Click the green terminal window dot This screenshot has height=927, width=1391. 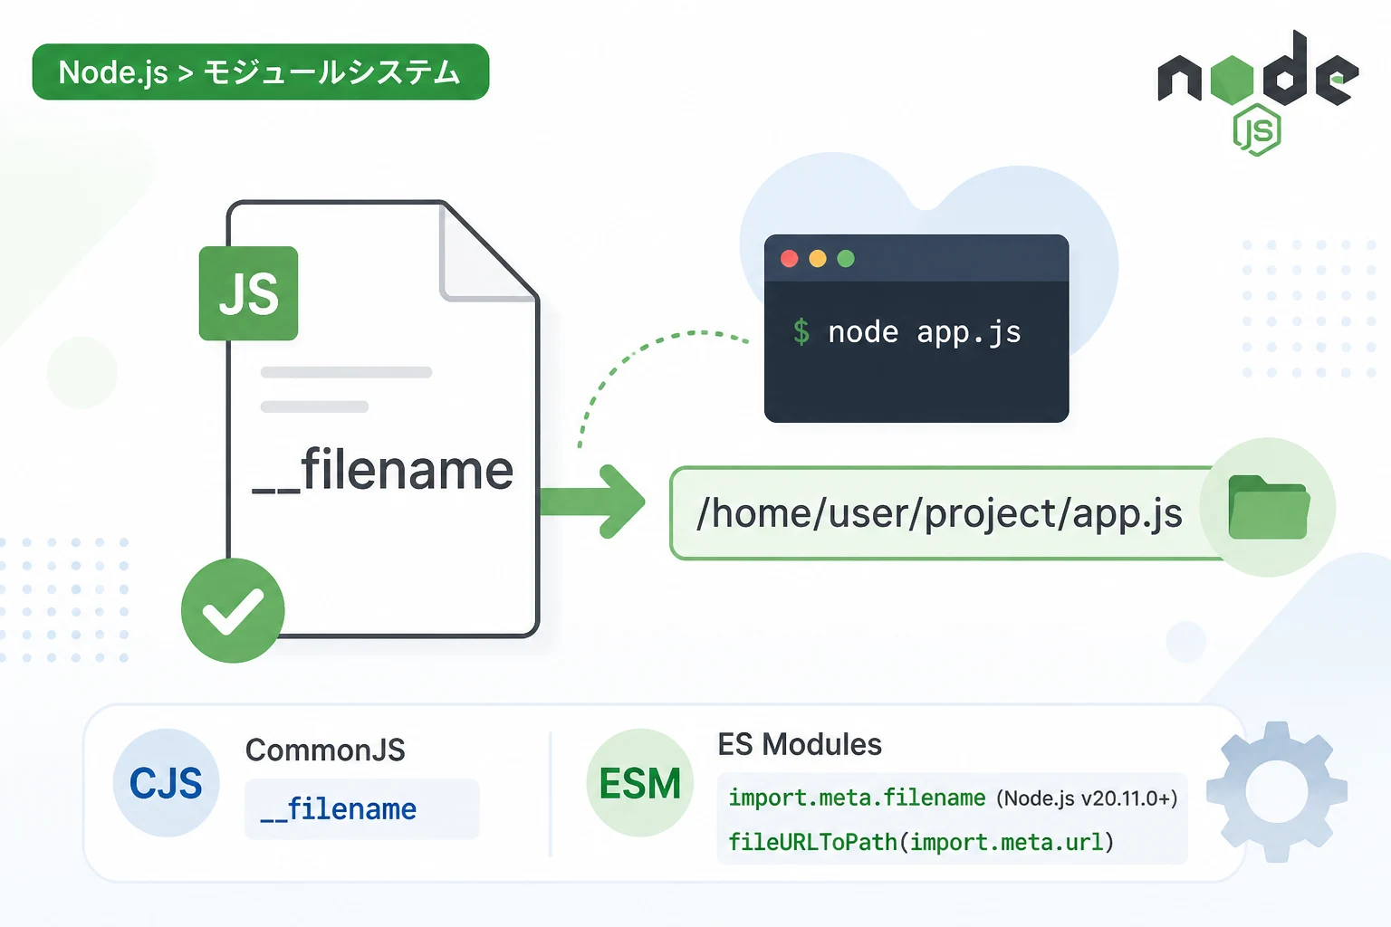pos(846,259)
